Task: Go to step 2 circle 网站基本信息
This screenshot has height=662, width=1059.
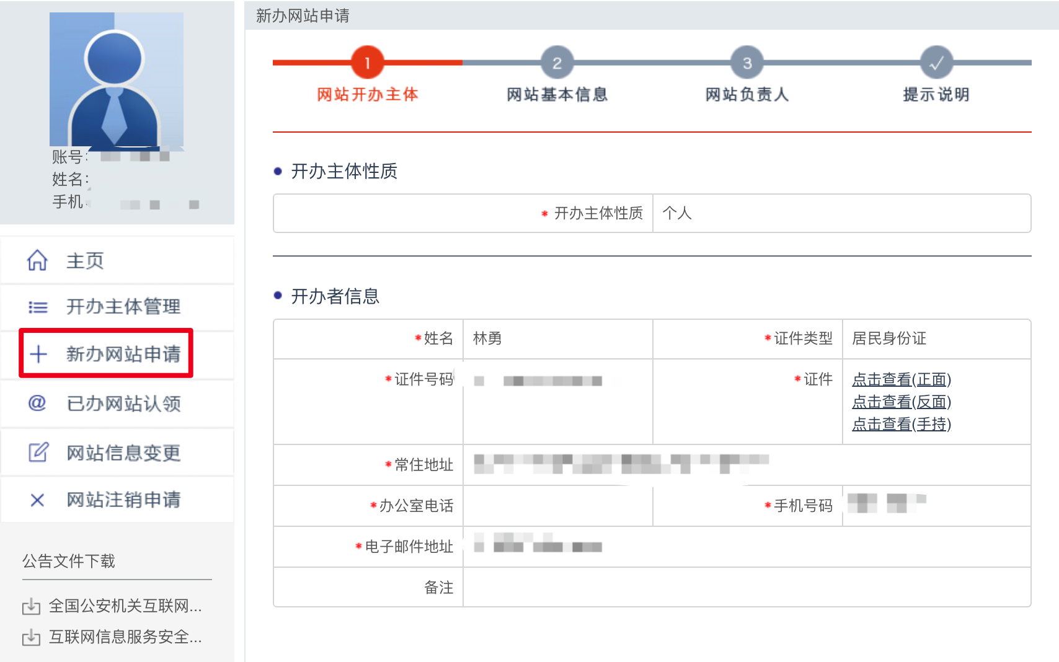Action: pos(557,63)
